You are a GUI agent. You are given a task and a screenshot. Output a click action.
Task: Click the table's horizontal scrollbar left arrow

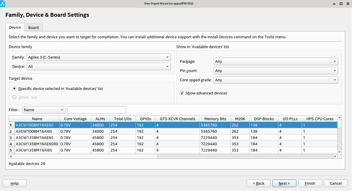click(11, 156)
